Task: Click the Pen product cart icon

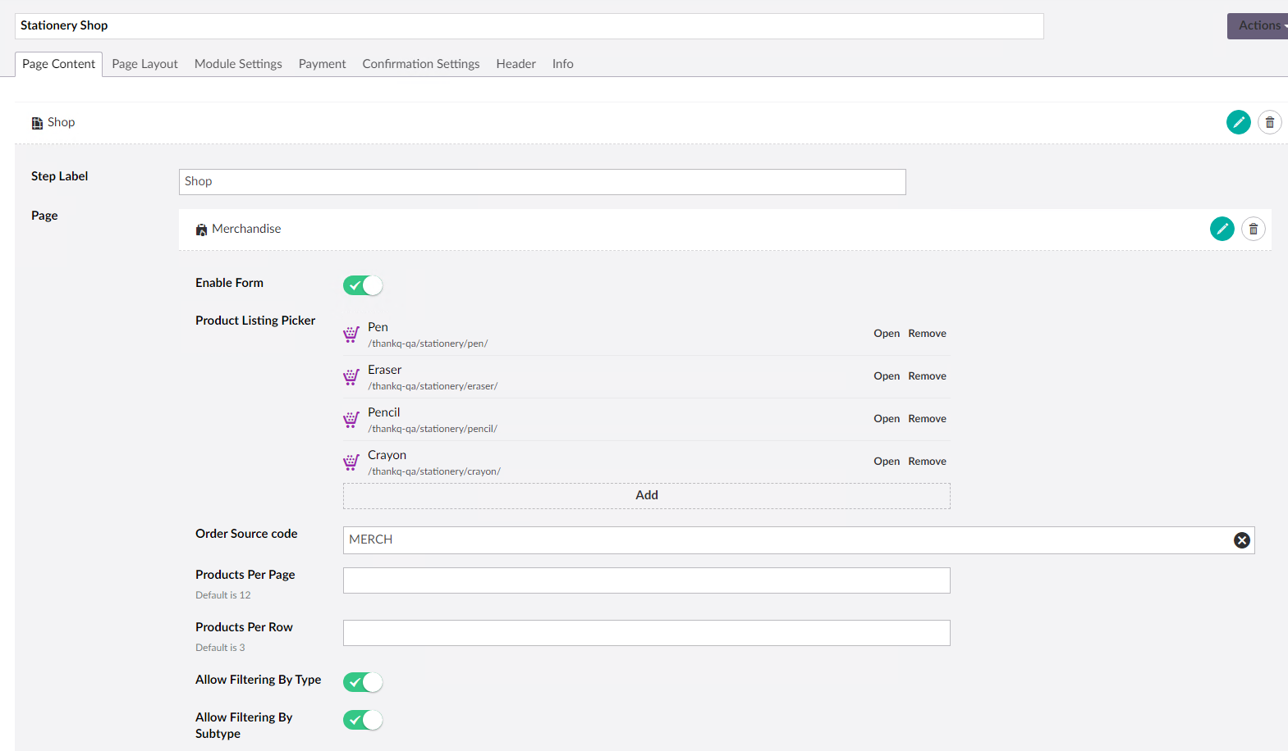Action: 351,335
